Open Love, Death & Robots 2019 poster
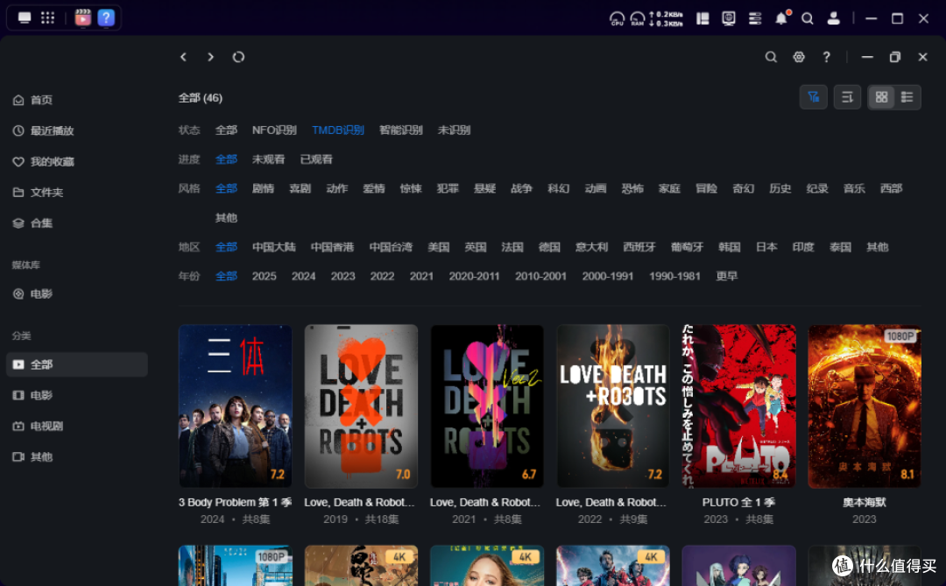This screenshot has width=946, height=586. (361, 406)
